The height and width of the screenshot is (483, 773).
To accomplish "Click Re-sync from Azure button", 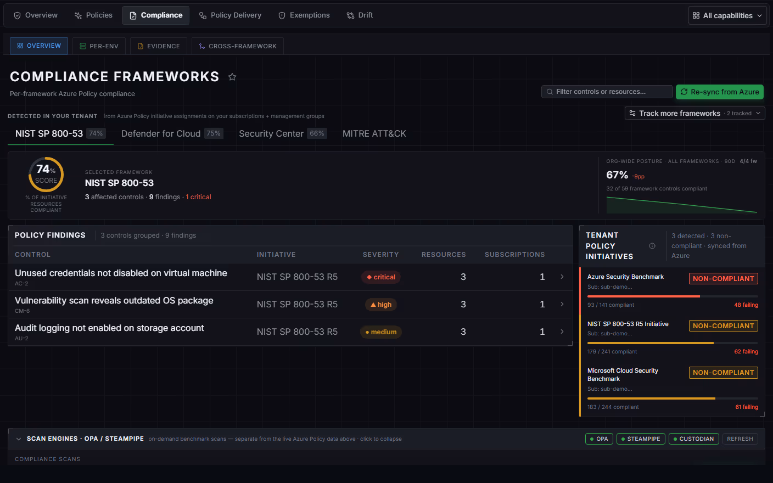I will (x=720, y=92).
